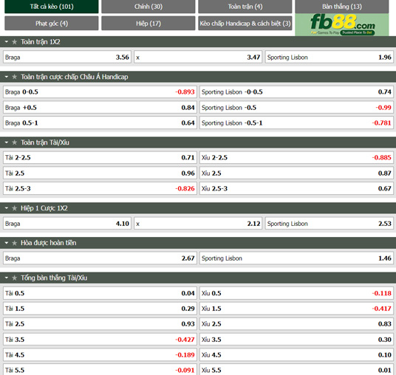This screenshot has width=396, height=375.
Task: Choose Tài 3.5 at -0.427
Action: pyautogui.click(x=100, y=340)
